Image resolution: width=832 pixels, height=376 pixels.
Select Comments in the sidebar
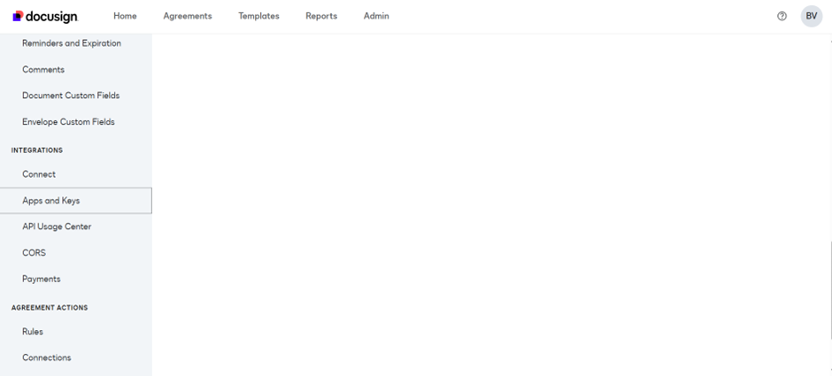pyautogui.click(x=43, y=70)
